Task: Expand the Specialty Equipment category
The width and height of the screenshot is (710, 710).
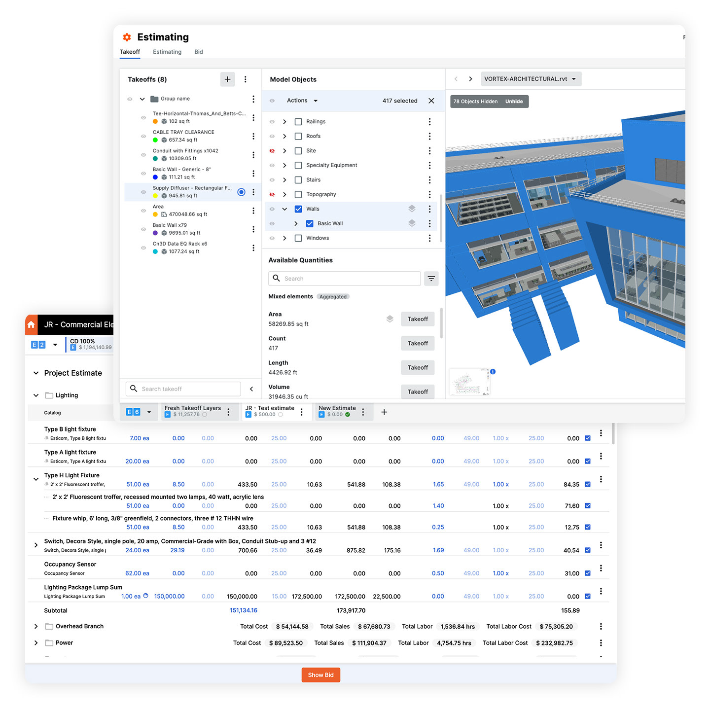Action: tap(284, 165)
